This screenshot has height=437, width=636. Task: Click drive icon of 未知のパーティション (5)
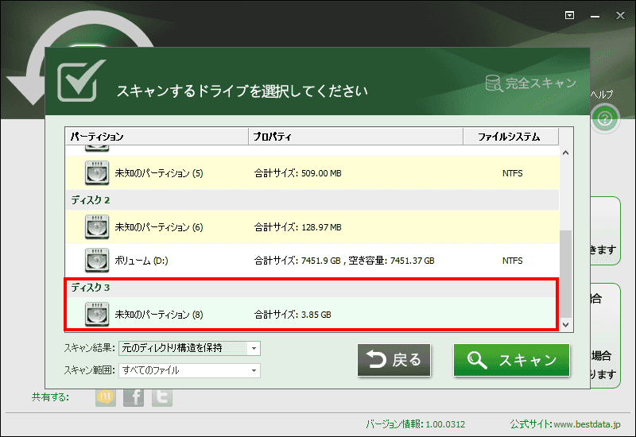pos(97,172)
